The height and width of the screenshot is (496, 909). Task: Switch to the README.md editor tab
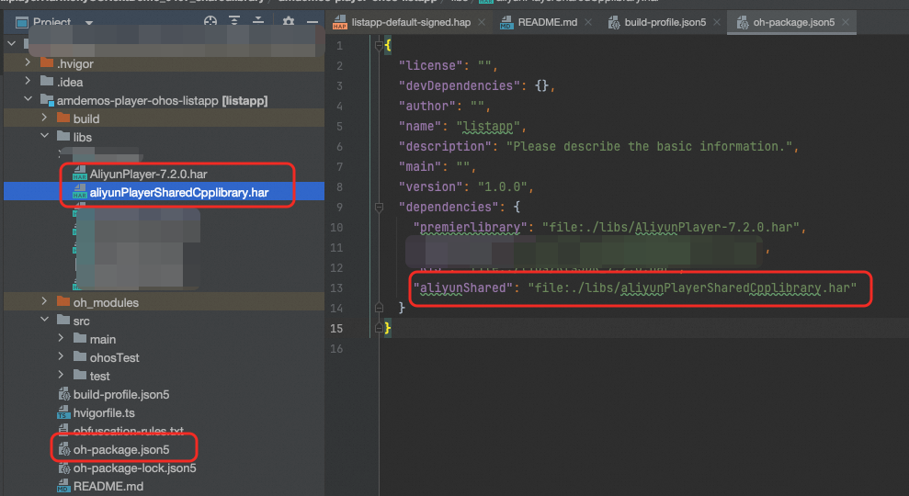(547, 22)
